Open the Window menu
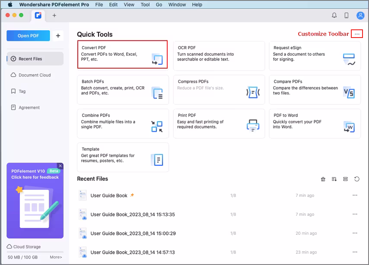This screenshot has width=369, height=265. point(177,4)
